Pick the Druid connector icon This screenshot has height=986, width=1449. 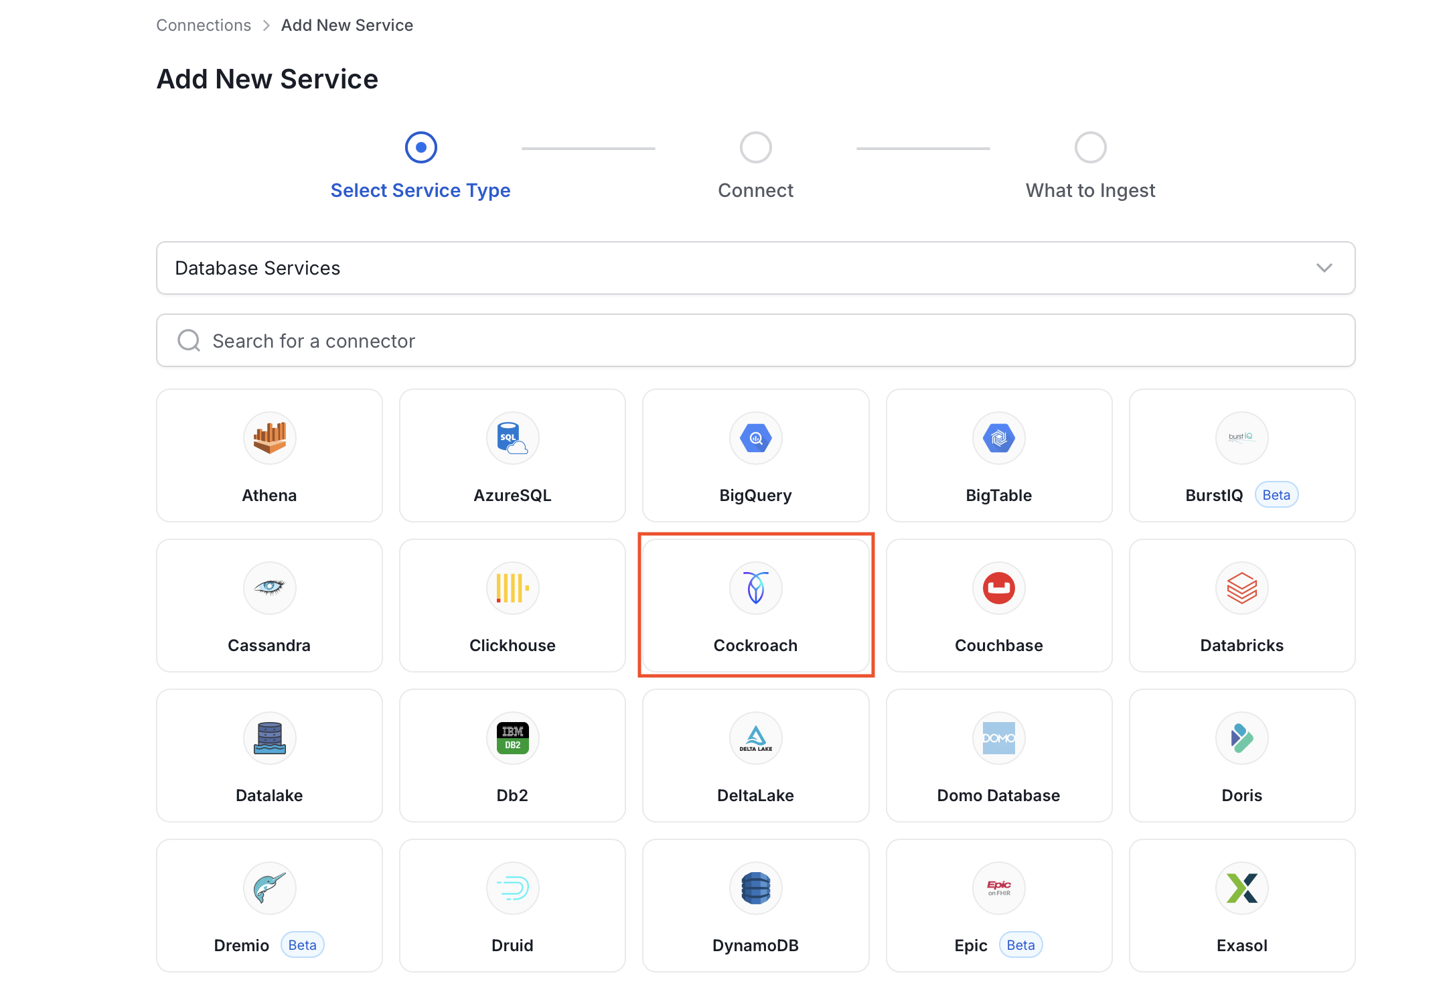click(x=512, y=888)
